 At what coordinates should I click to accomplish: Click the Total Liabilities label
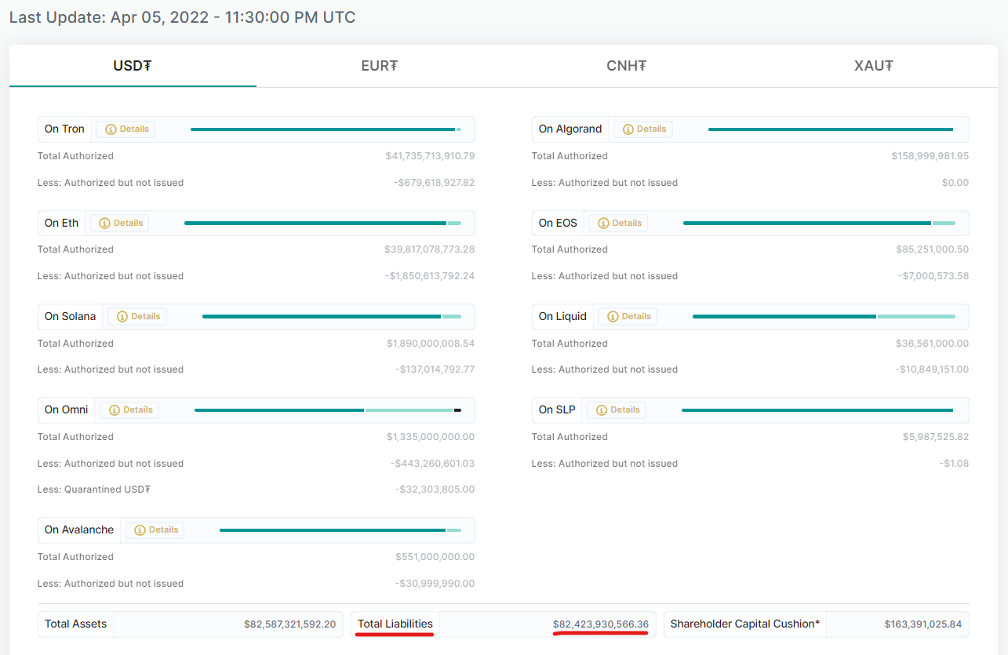pyautogui.click(x=395, y=624)
